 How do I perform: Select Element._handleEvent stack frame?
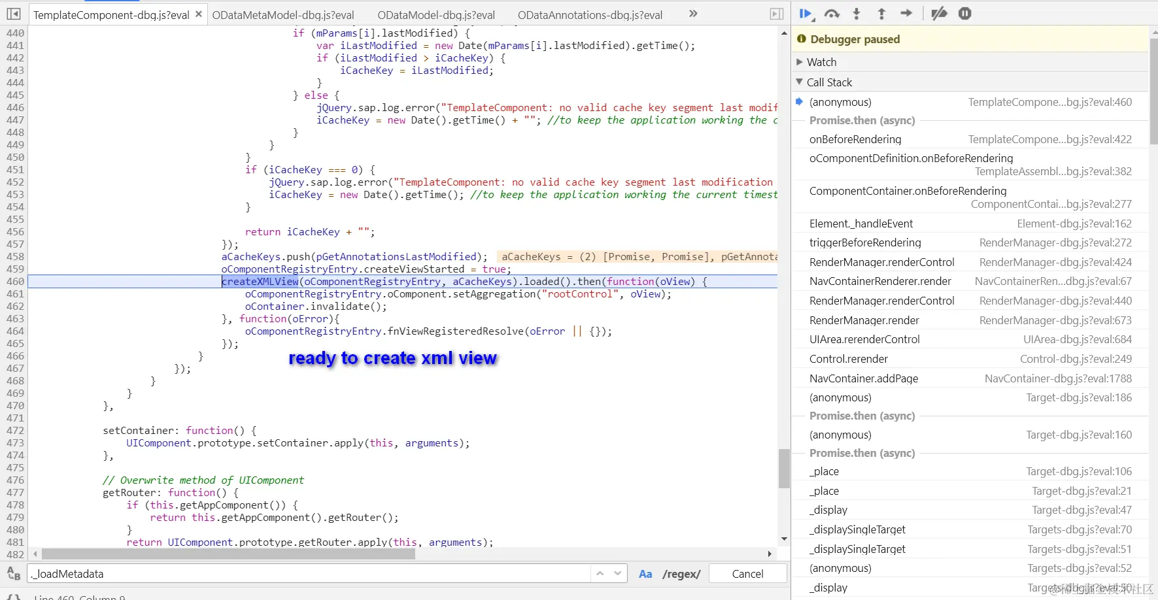[x=970, y=224]
